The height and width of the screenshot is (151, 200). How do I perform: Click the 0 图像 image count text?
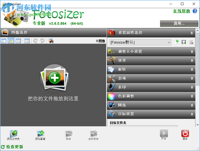[101, 41]
